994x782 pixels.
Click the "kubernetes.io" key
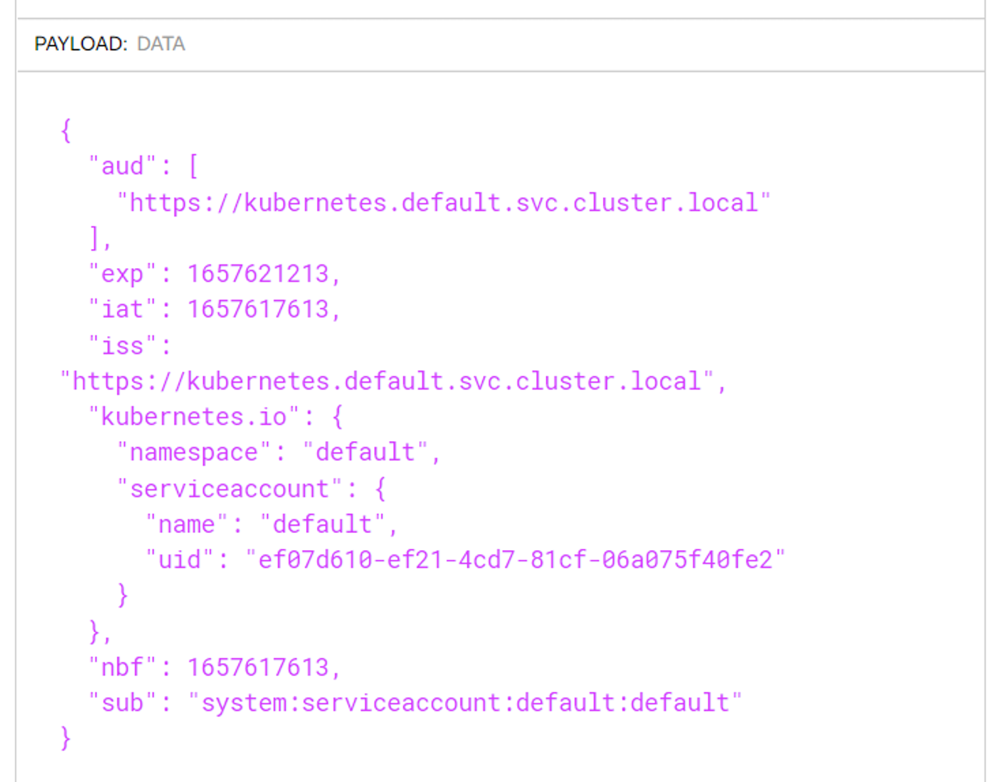click(193, 417)
